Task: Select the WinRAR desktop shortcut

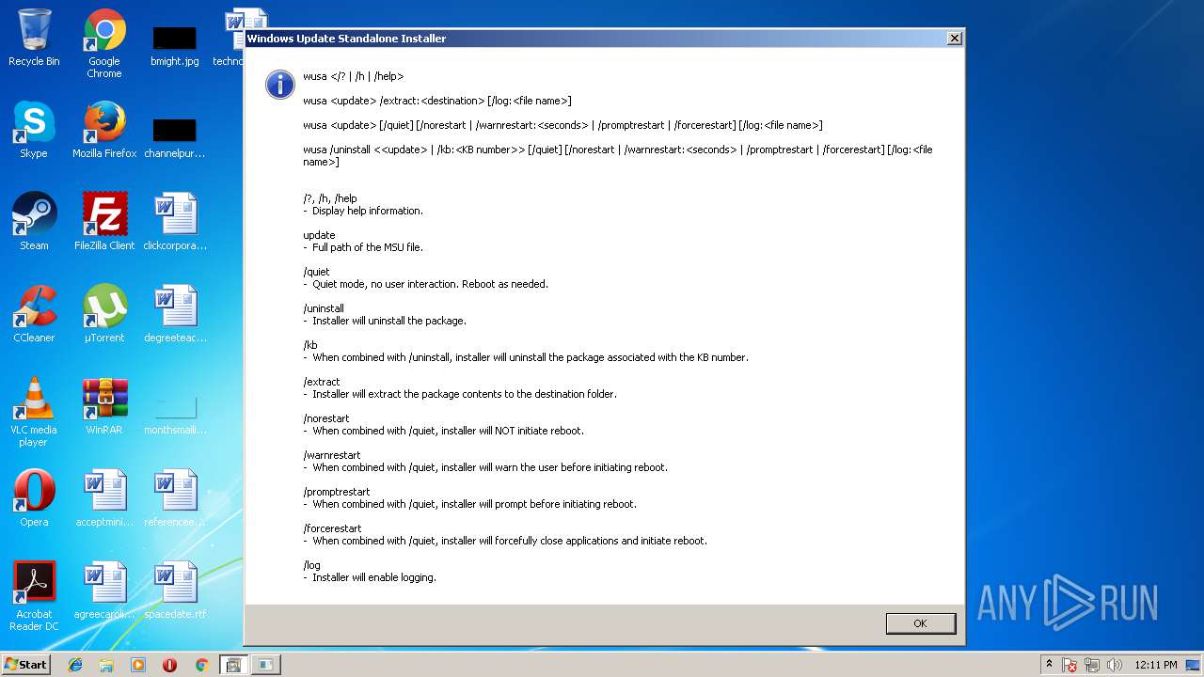Action: tap(104, 406)
